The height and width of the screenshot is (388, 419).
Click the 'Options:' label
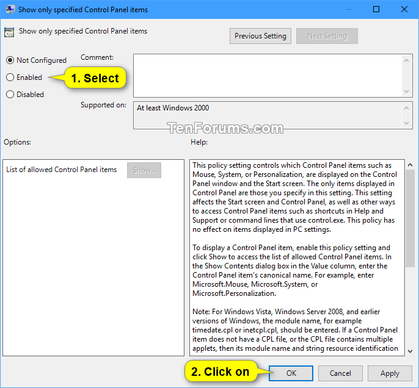coord(17,142)
